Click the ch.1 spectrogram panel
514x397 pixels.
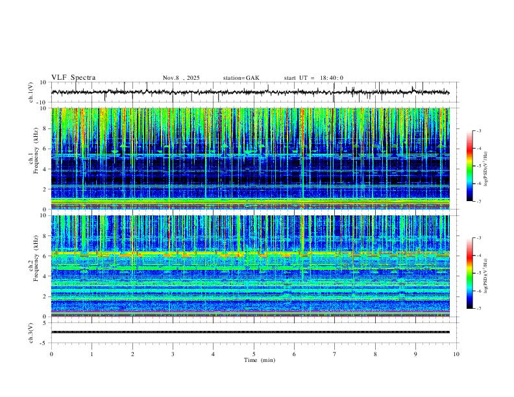click(x=251, y=158)
